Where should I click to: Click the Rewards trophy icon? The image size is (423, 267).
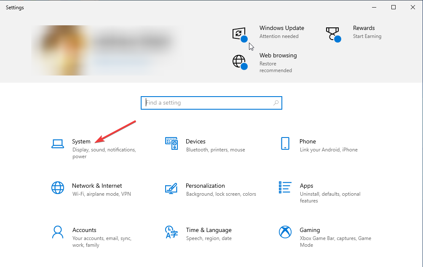pyautogui.click(x=333, y=34)
